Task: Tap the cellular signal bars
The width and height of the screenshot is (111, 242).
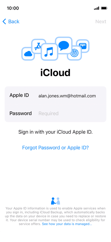Action: coord(97,8)
